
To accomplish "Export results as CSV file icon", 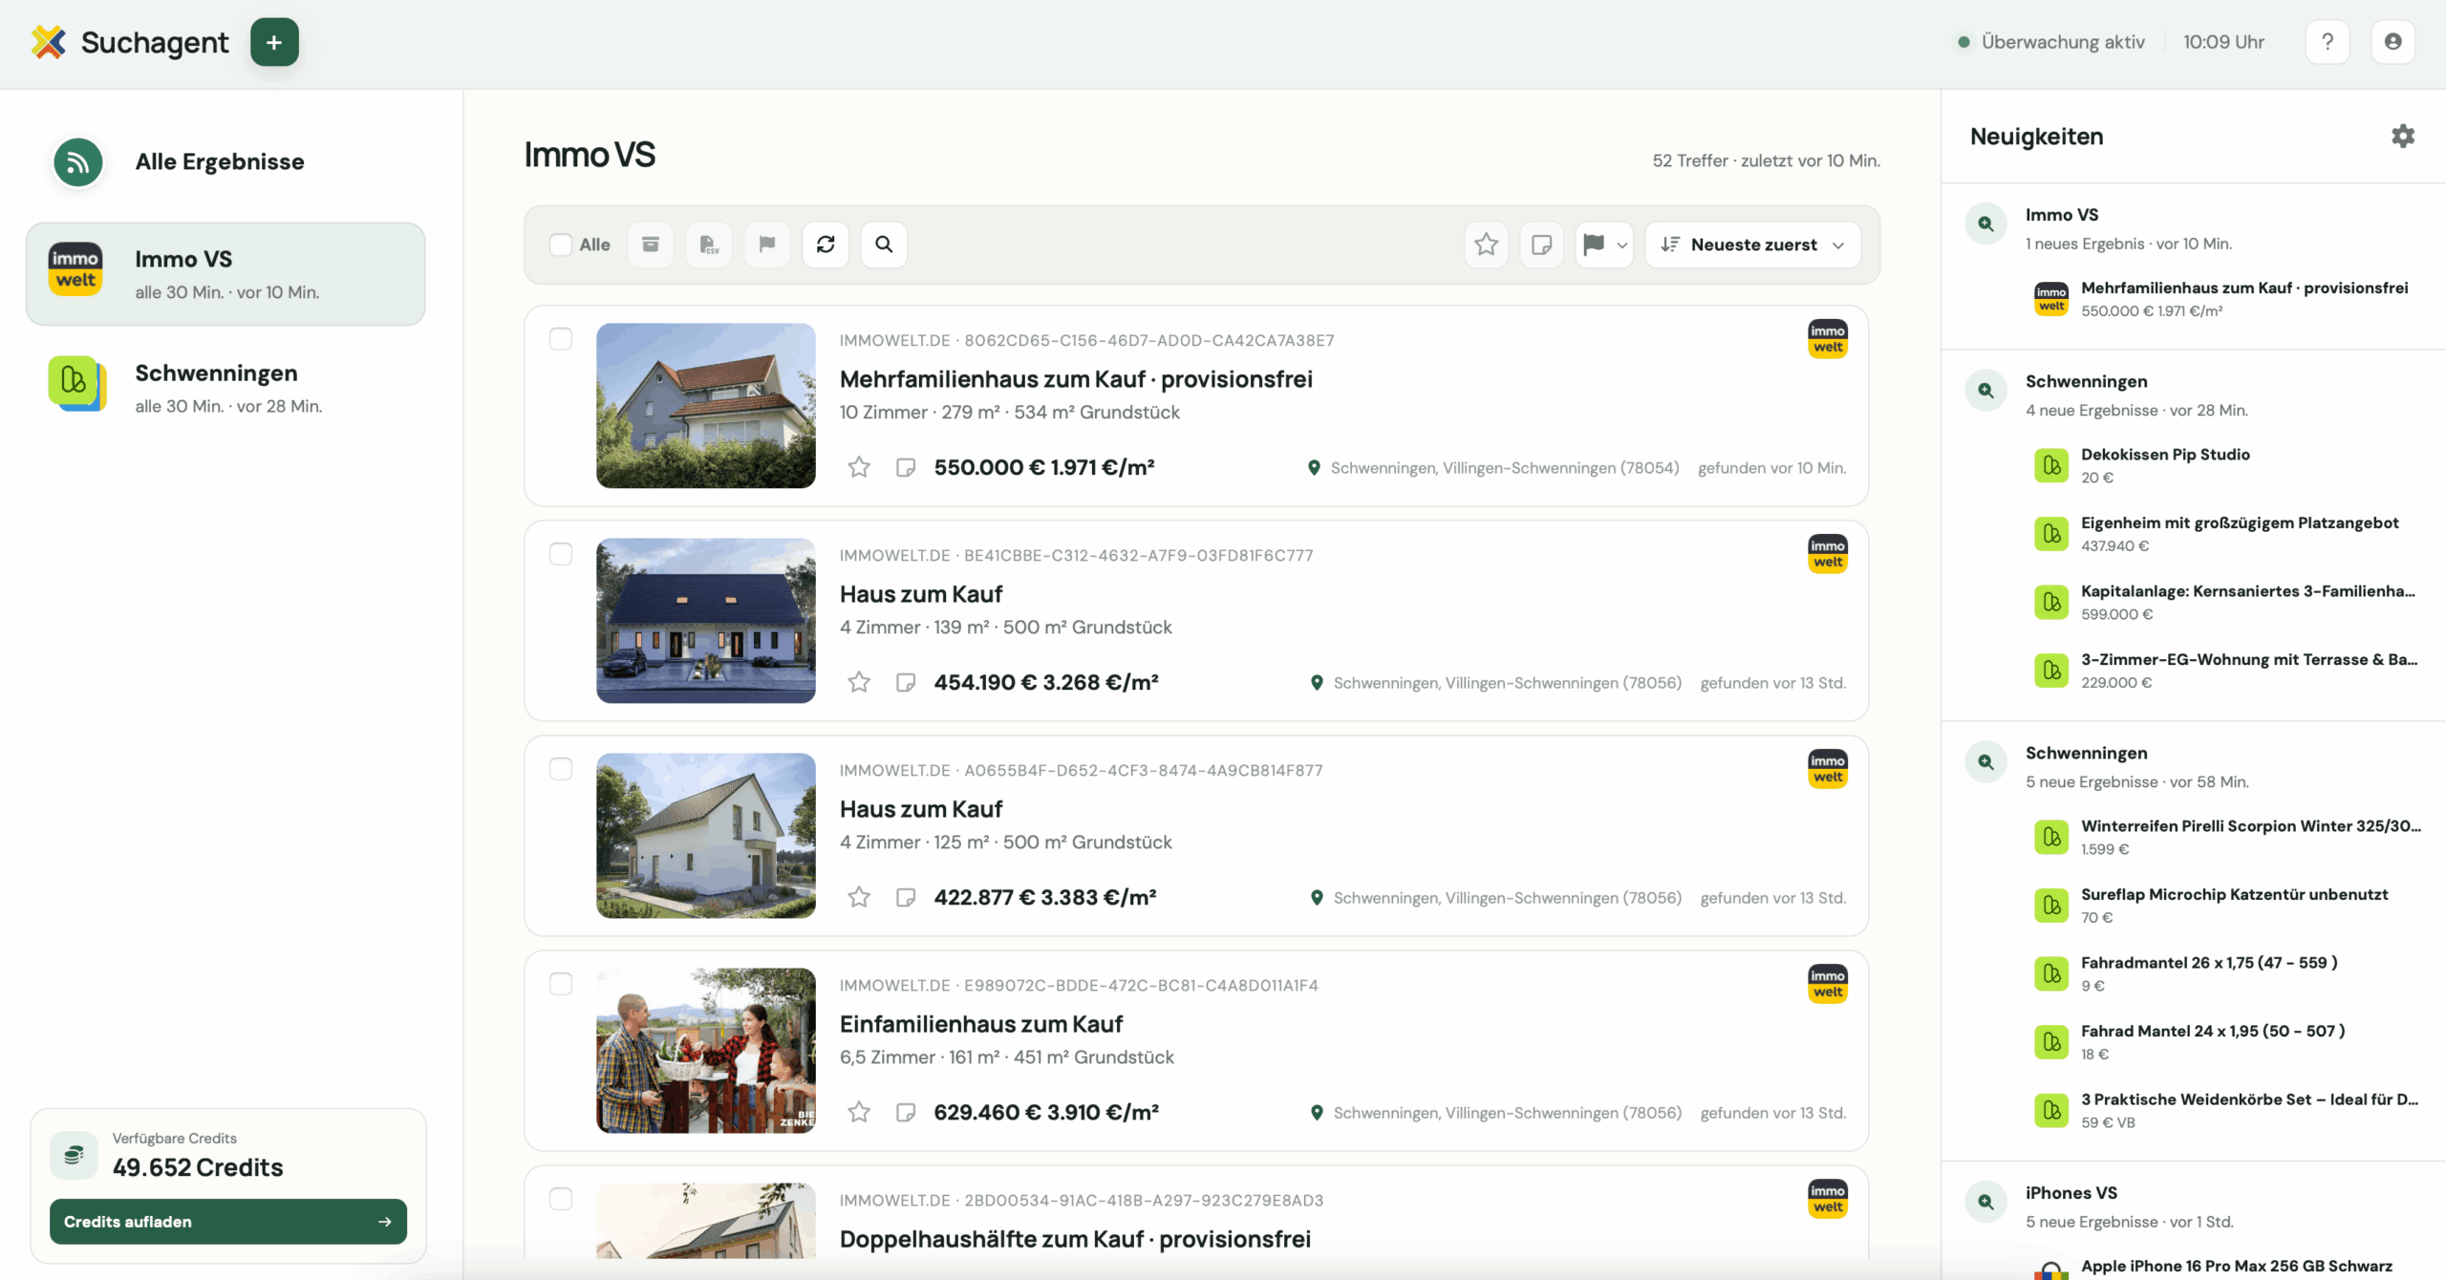I will [x=709, y=245].
